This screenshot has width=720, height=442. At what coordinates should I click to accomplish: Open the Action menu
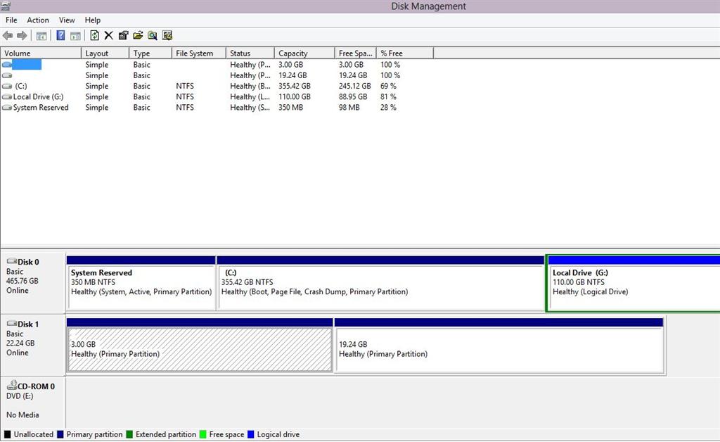tap(37, 20)
